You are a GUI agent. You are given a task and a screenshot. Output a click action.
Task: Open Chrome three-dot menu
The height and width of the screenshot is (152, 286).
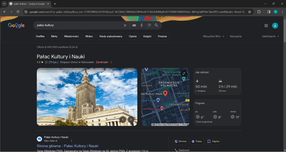click(282, 12)
